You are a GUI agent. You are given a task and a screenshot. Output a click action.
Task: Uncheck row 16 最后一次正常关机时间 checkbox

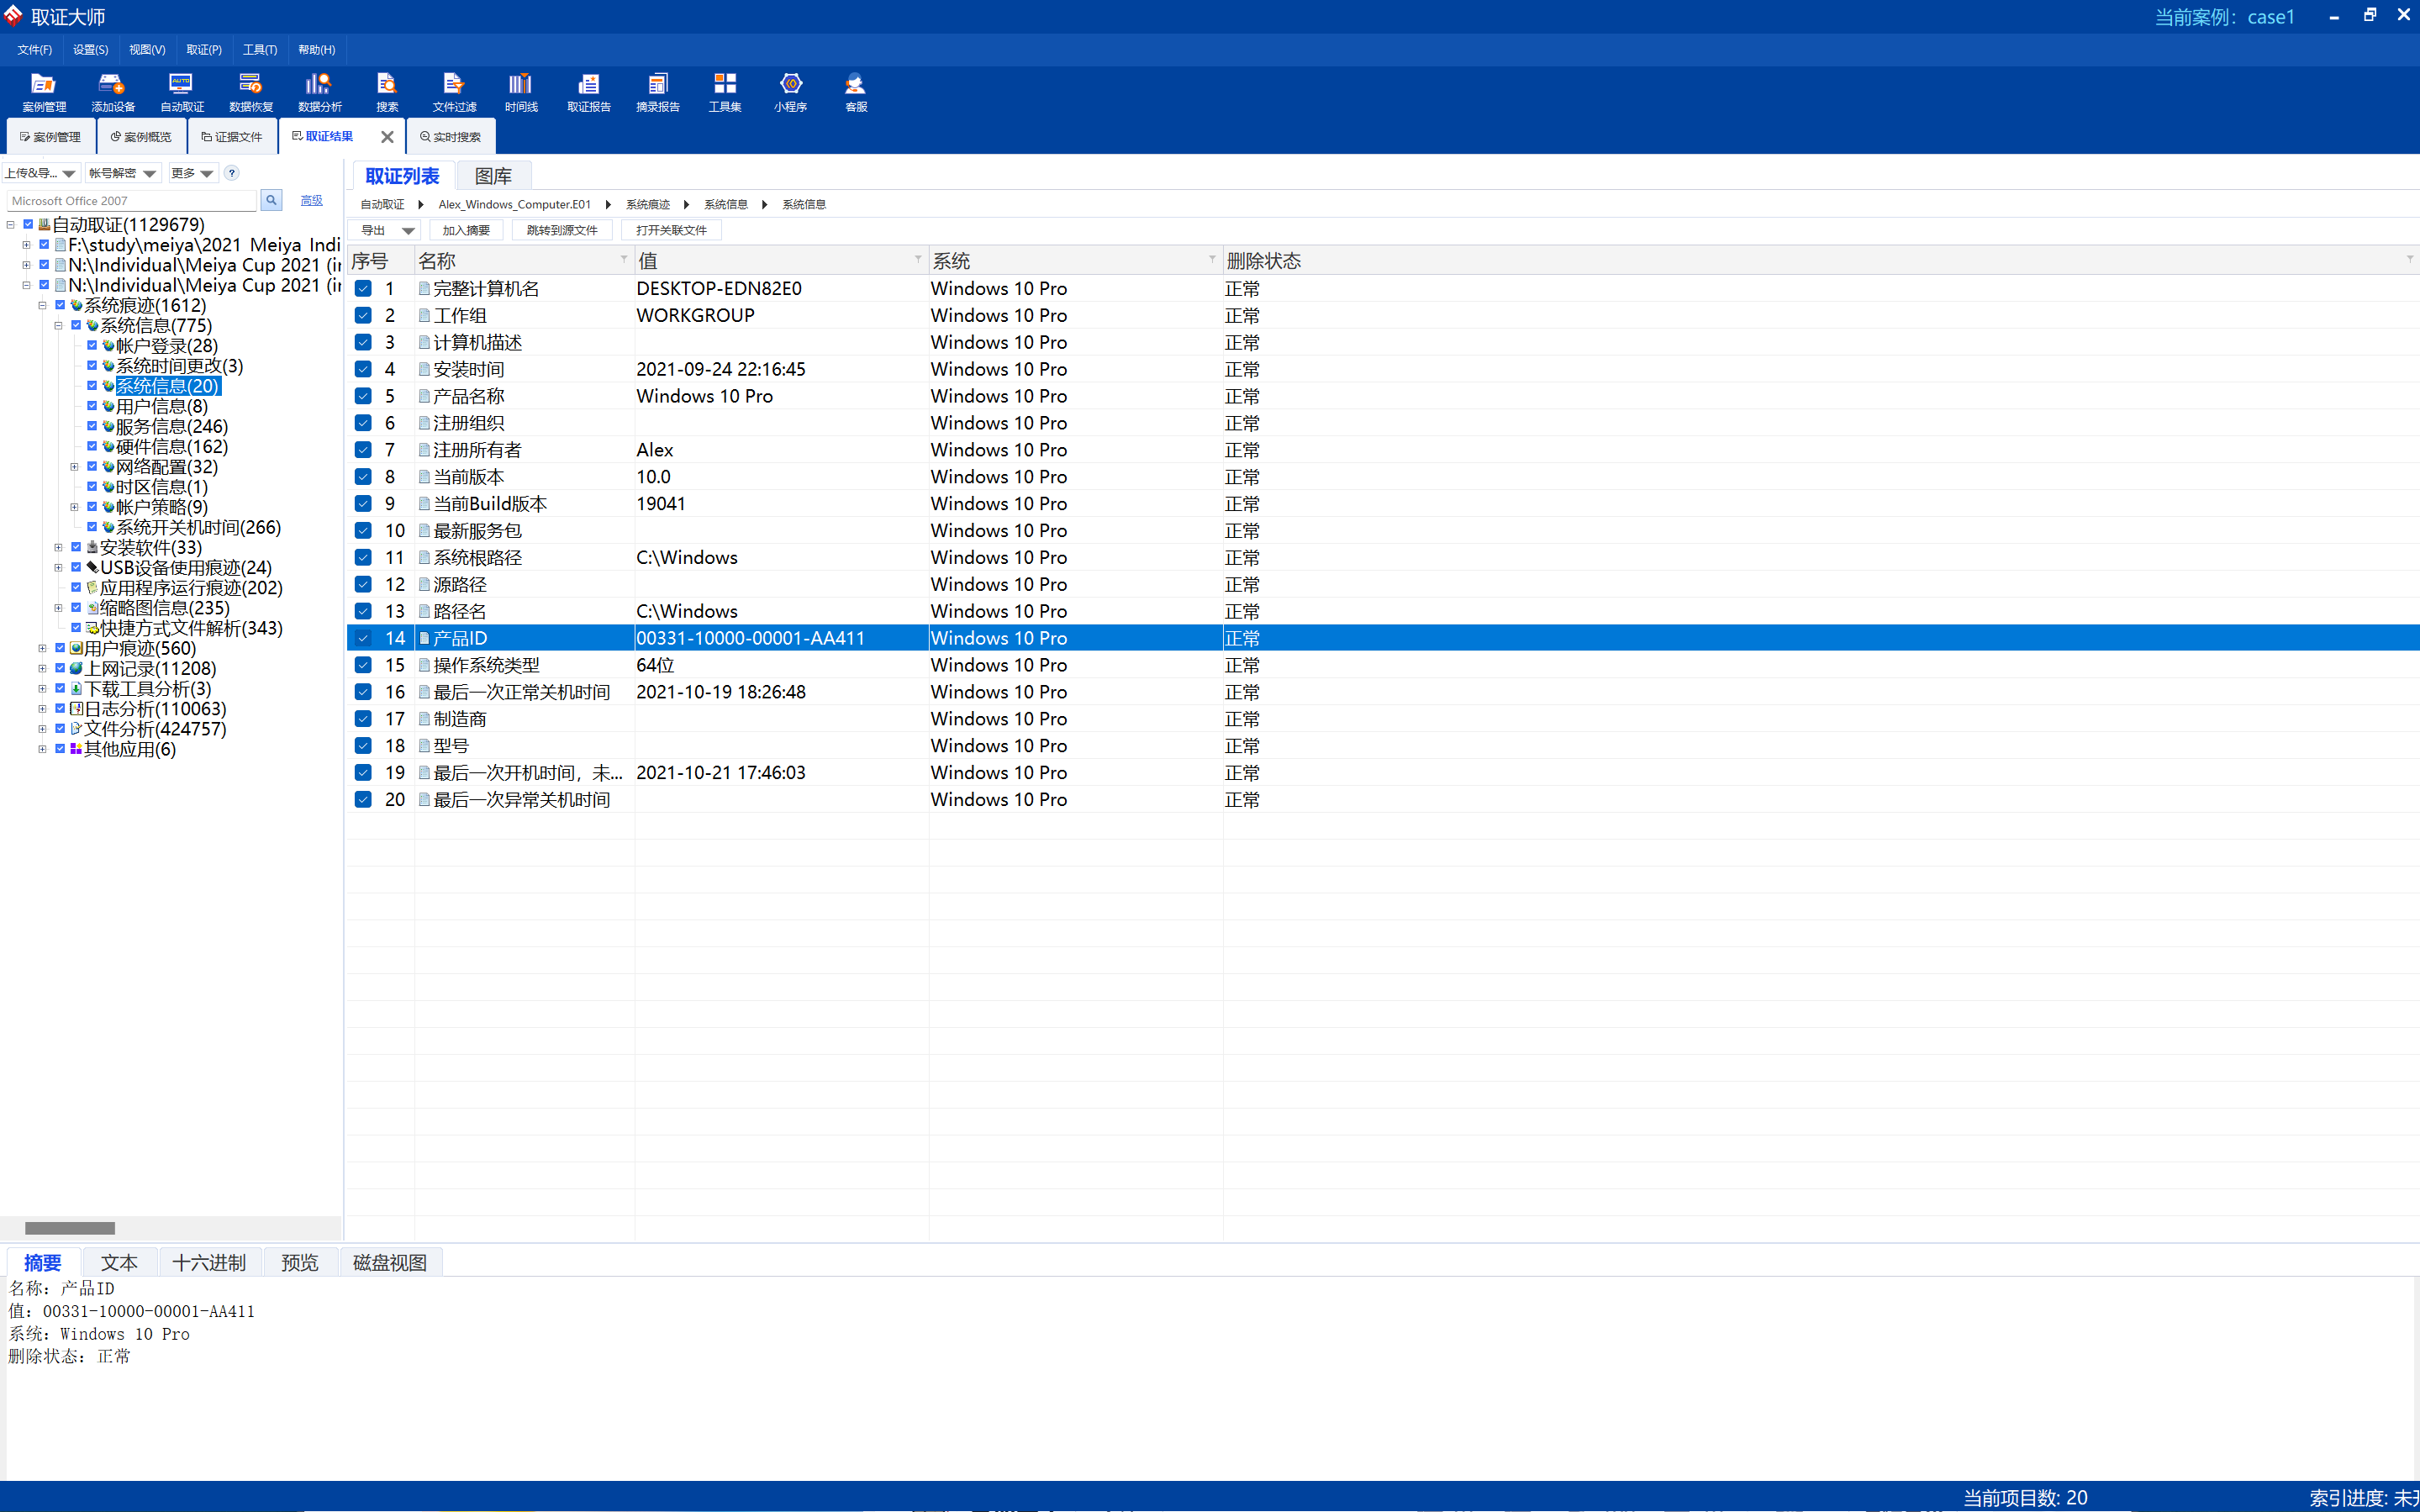[x=363, y=692]
